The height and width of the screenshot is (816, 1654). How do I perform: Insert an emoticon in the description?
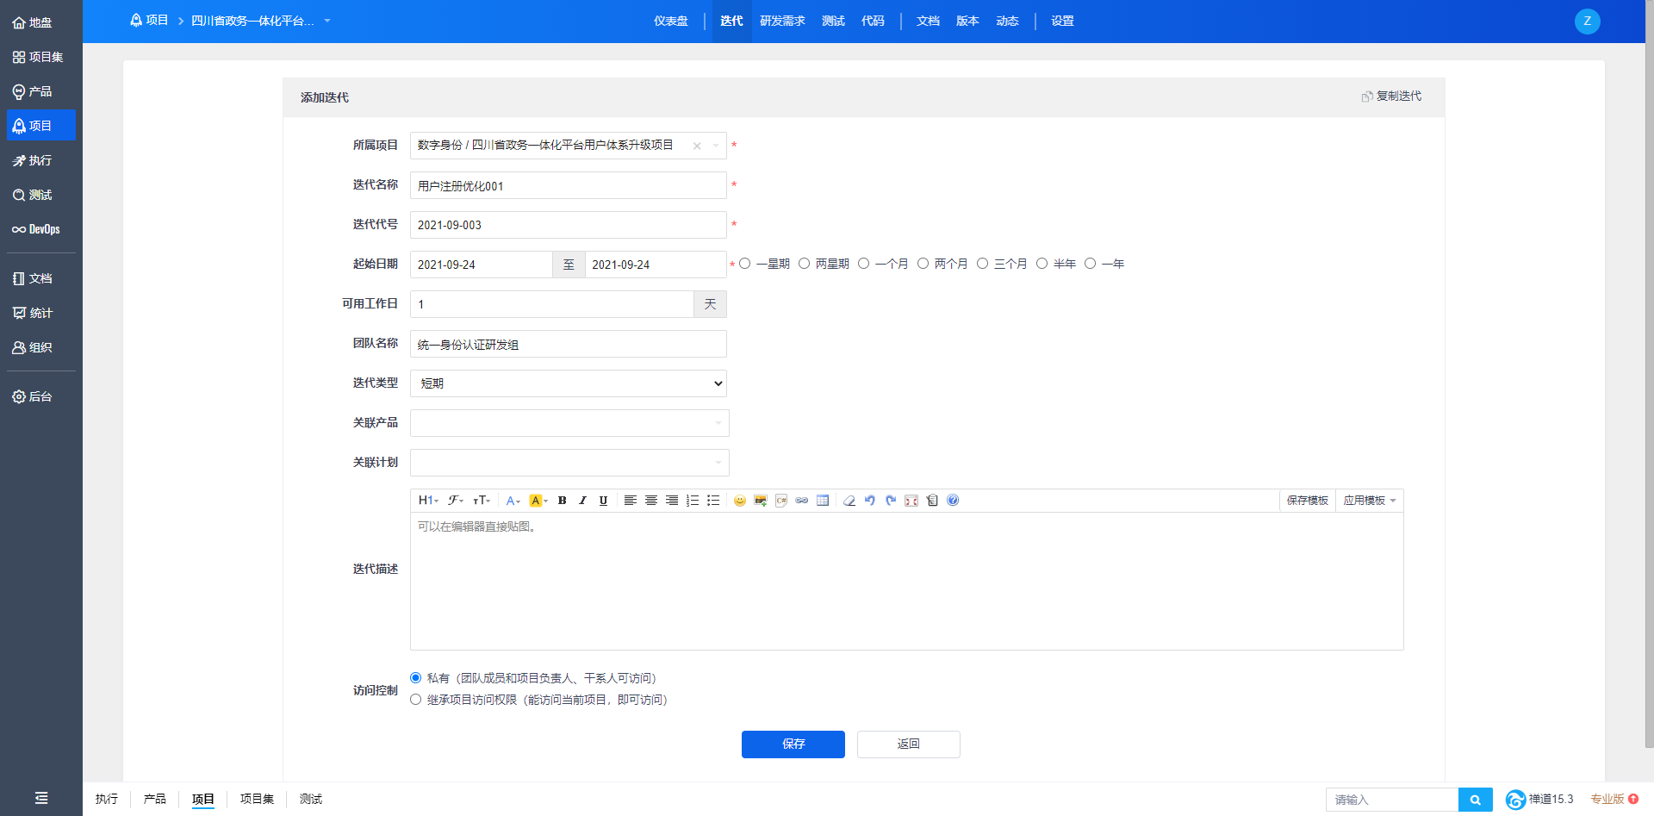tap(739, 501)
